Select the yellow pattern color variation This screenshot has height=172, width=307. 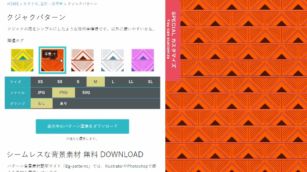[22, 60]
